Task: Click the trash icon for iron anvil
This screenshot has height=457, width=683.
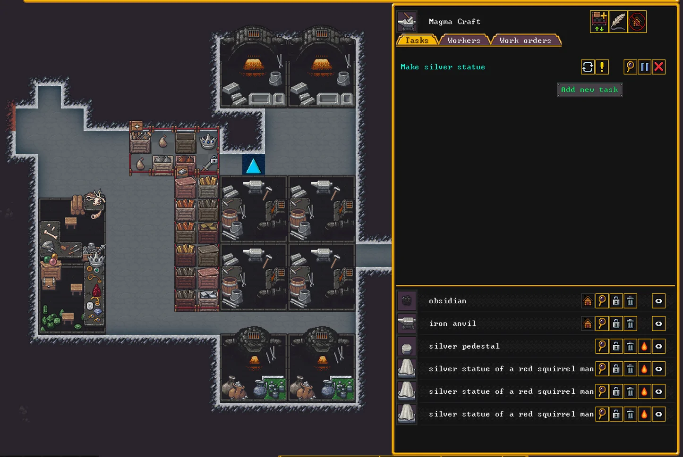Action: [630, 324]
